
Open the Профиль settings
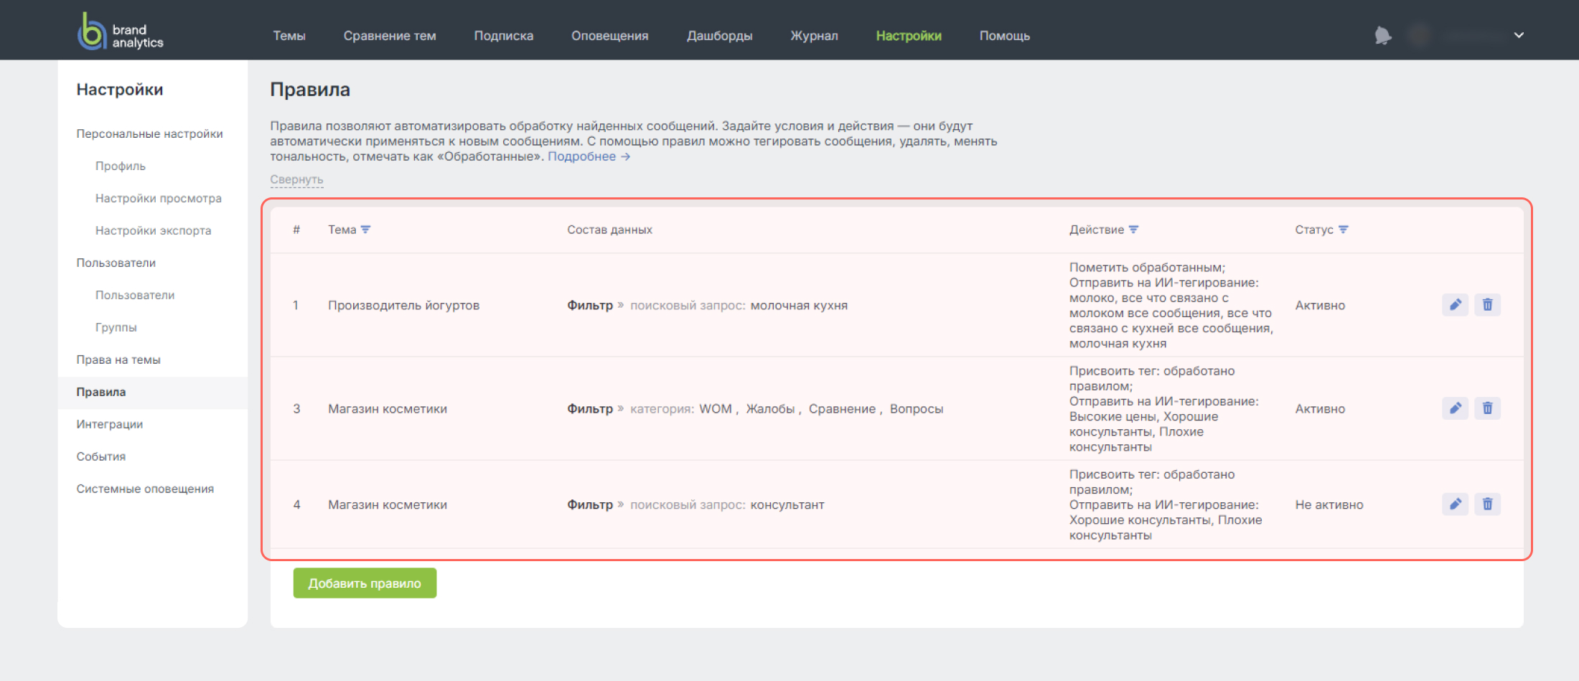[x=121, y=166]
